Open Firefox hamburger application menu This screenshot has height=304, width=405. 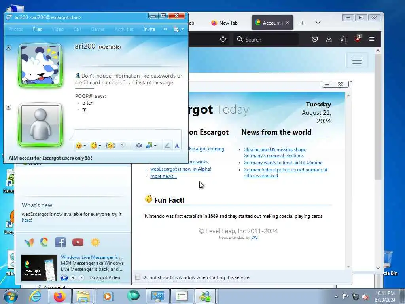pos(372,39)
